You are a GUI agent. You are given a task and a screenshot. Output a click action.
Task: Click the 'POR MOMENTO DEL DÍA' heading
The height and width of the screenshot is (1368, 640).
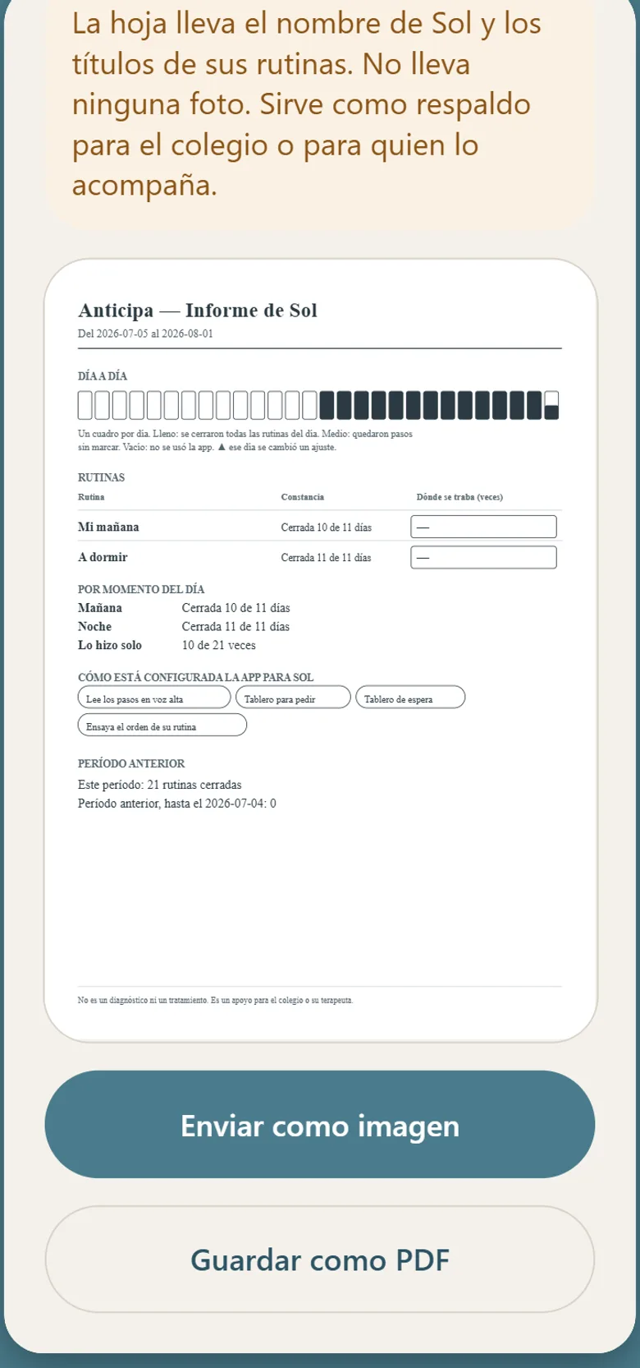pyautogui.click(x=141, y=589)
